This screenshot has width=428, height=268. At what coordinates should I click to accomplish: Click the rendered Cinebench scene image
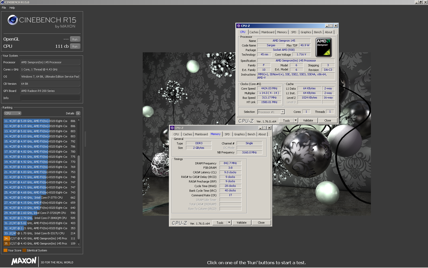click(x=257, y=134)
